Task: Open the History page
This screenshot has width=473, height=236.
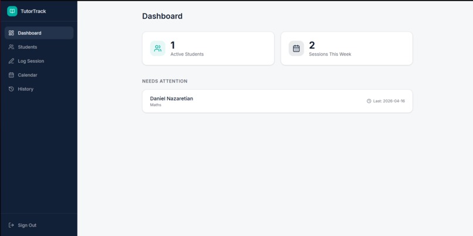Action: (x=39, y=89)
